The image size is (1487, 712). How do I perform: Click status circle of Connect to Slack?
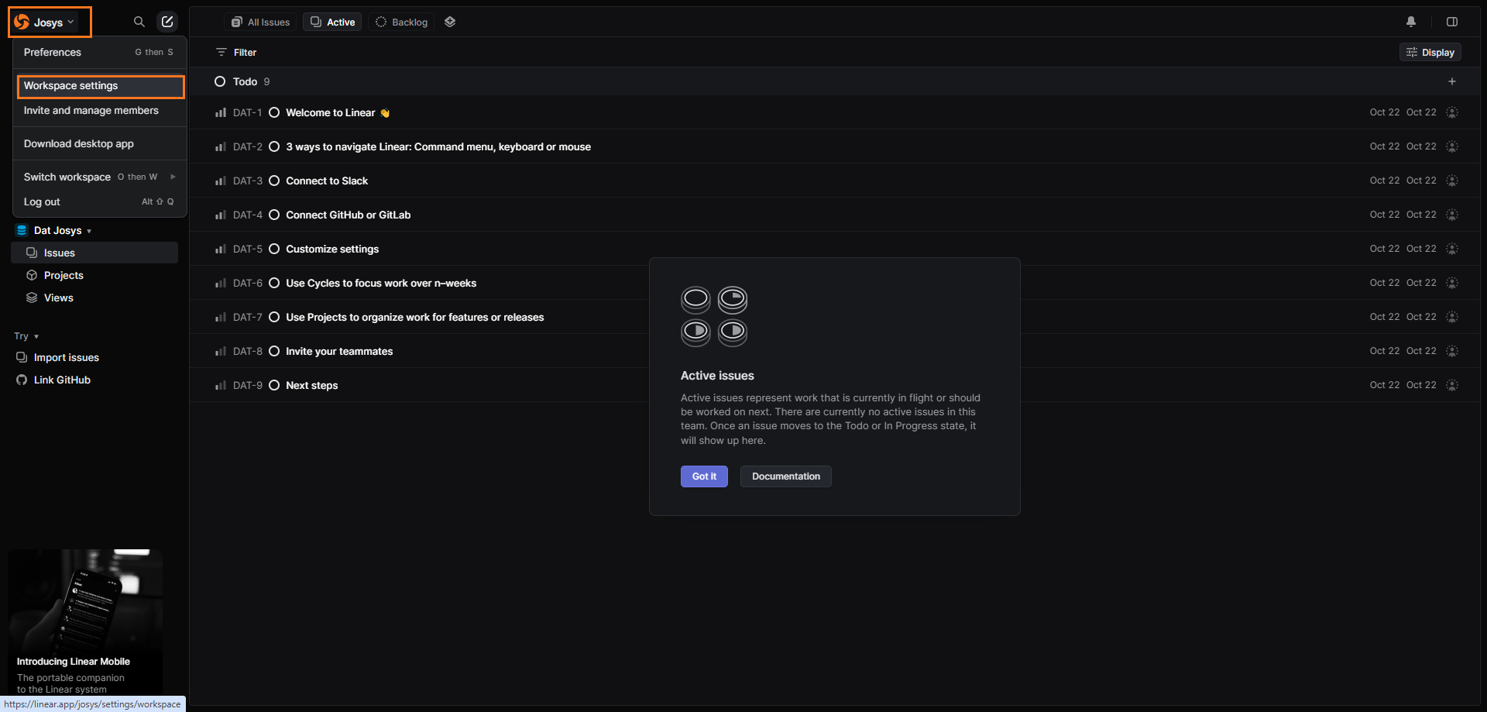click(x=274, y=181)
